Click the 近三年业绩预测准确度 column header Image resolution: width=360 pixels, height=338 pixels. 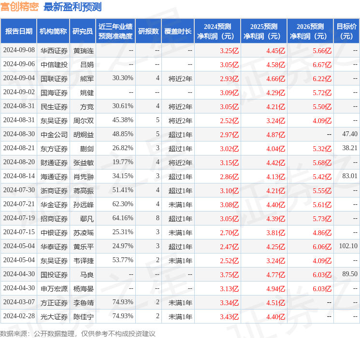pos(115,31)
